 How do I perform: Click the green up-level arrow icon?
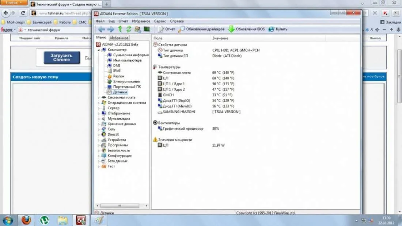(x=120, y=29)
